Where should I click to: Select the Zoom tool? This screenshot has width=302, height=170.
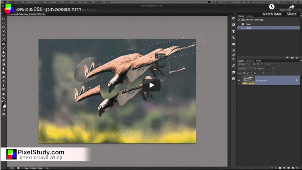(x=4, y=98)
